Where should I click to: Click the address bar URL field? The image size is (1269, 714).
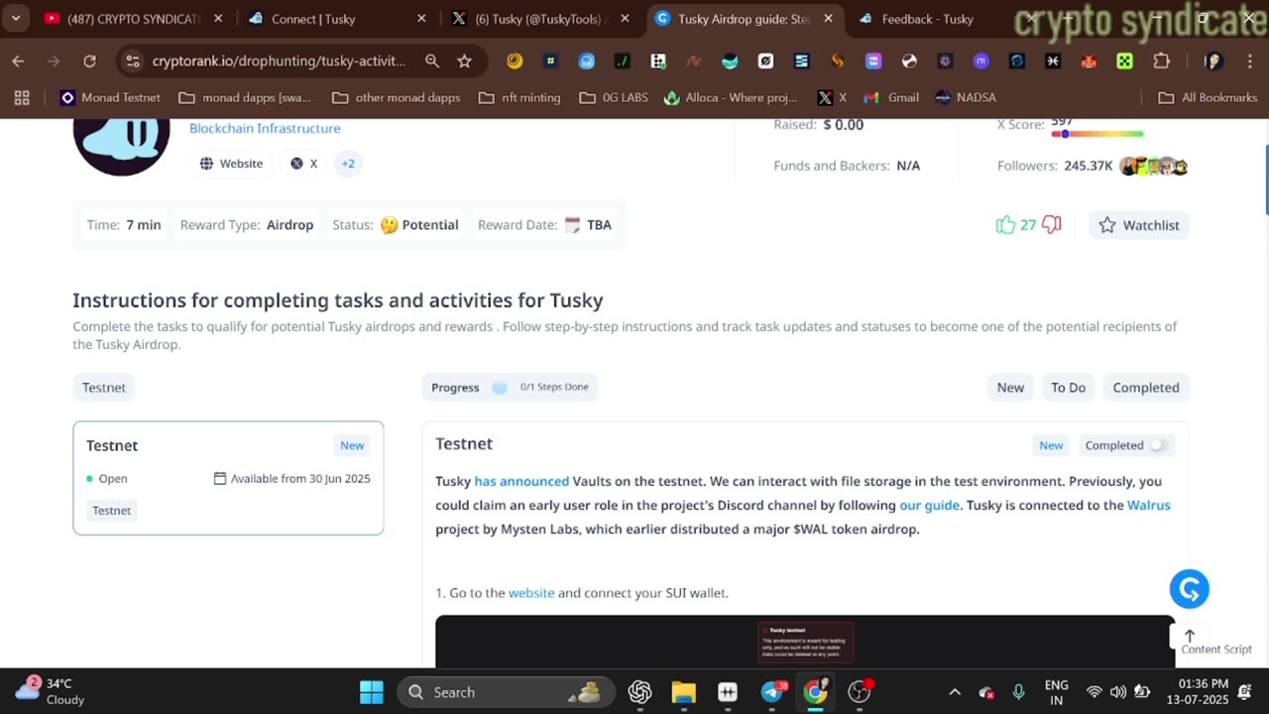point(279,61)
